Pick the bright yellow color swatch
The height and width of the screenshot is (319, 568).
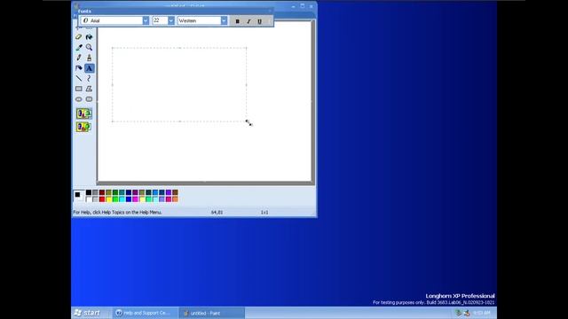tap(108, 198)
